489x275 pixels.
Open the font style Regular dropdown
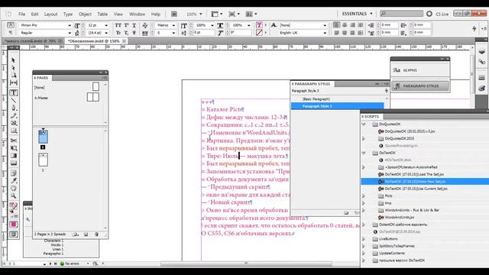70,33
